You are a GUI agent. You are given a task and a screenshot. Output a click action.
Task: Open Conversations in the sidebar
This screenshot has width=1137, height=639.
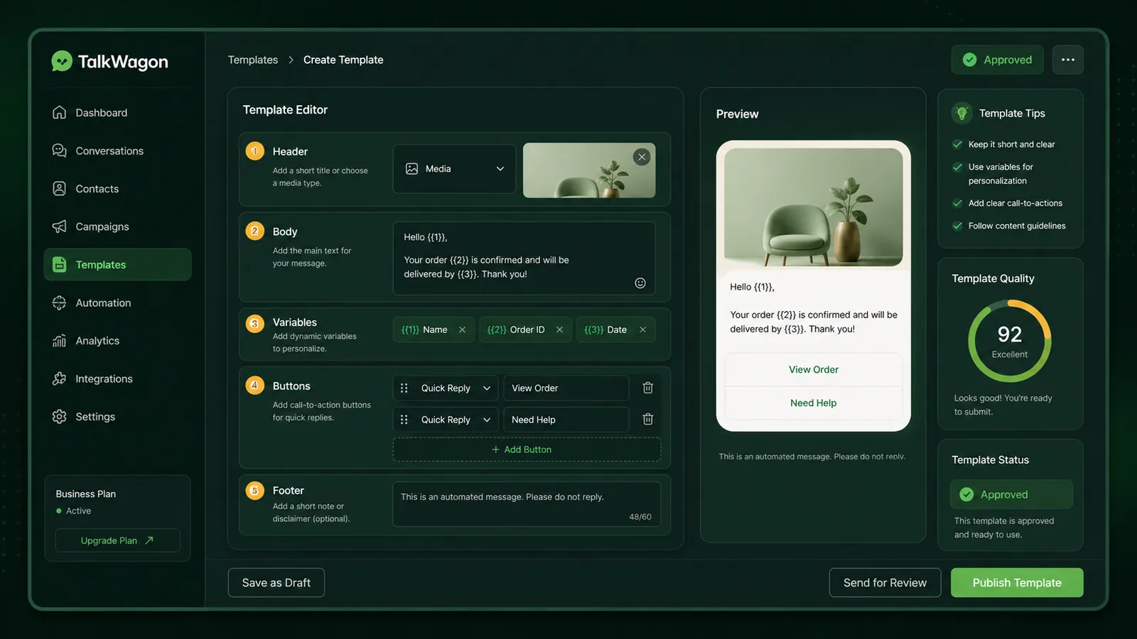pyautogui.click(x=118, y=151)
